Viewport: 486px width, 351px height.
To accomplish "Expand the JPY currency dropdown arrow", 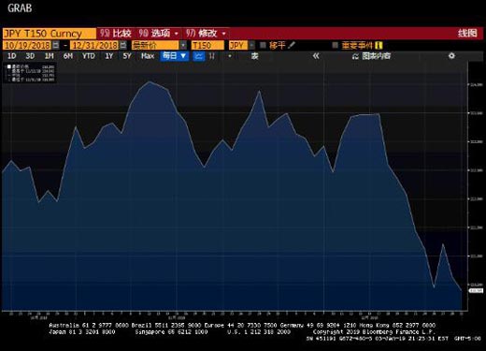I will [251, 45].
